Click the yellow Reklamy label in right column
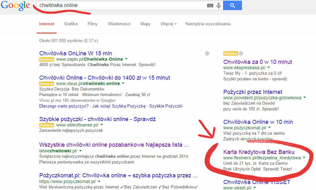 pos(231,54)
